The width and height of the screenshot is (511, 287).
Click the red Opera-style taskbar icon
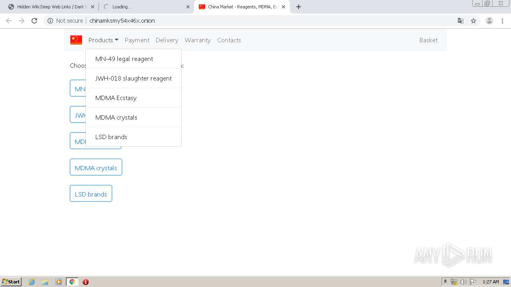point(85,282)
